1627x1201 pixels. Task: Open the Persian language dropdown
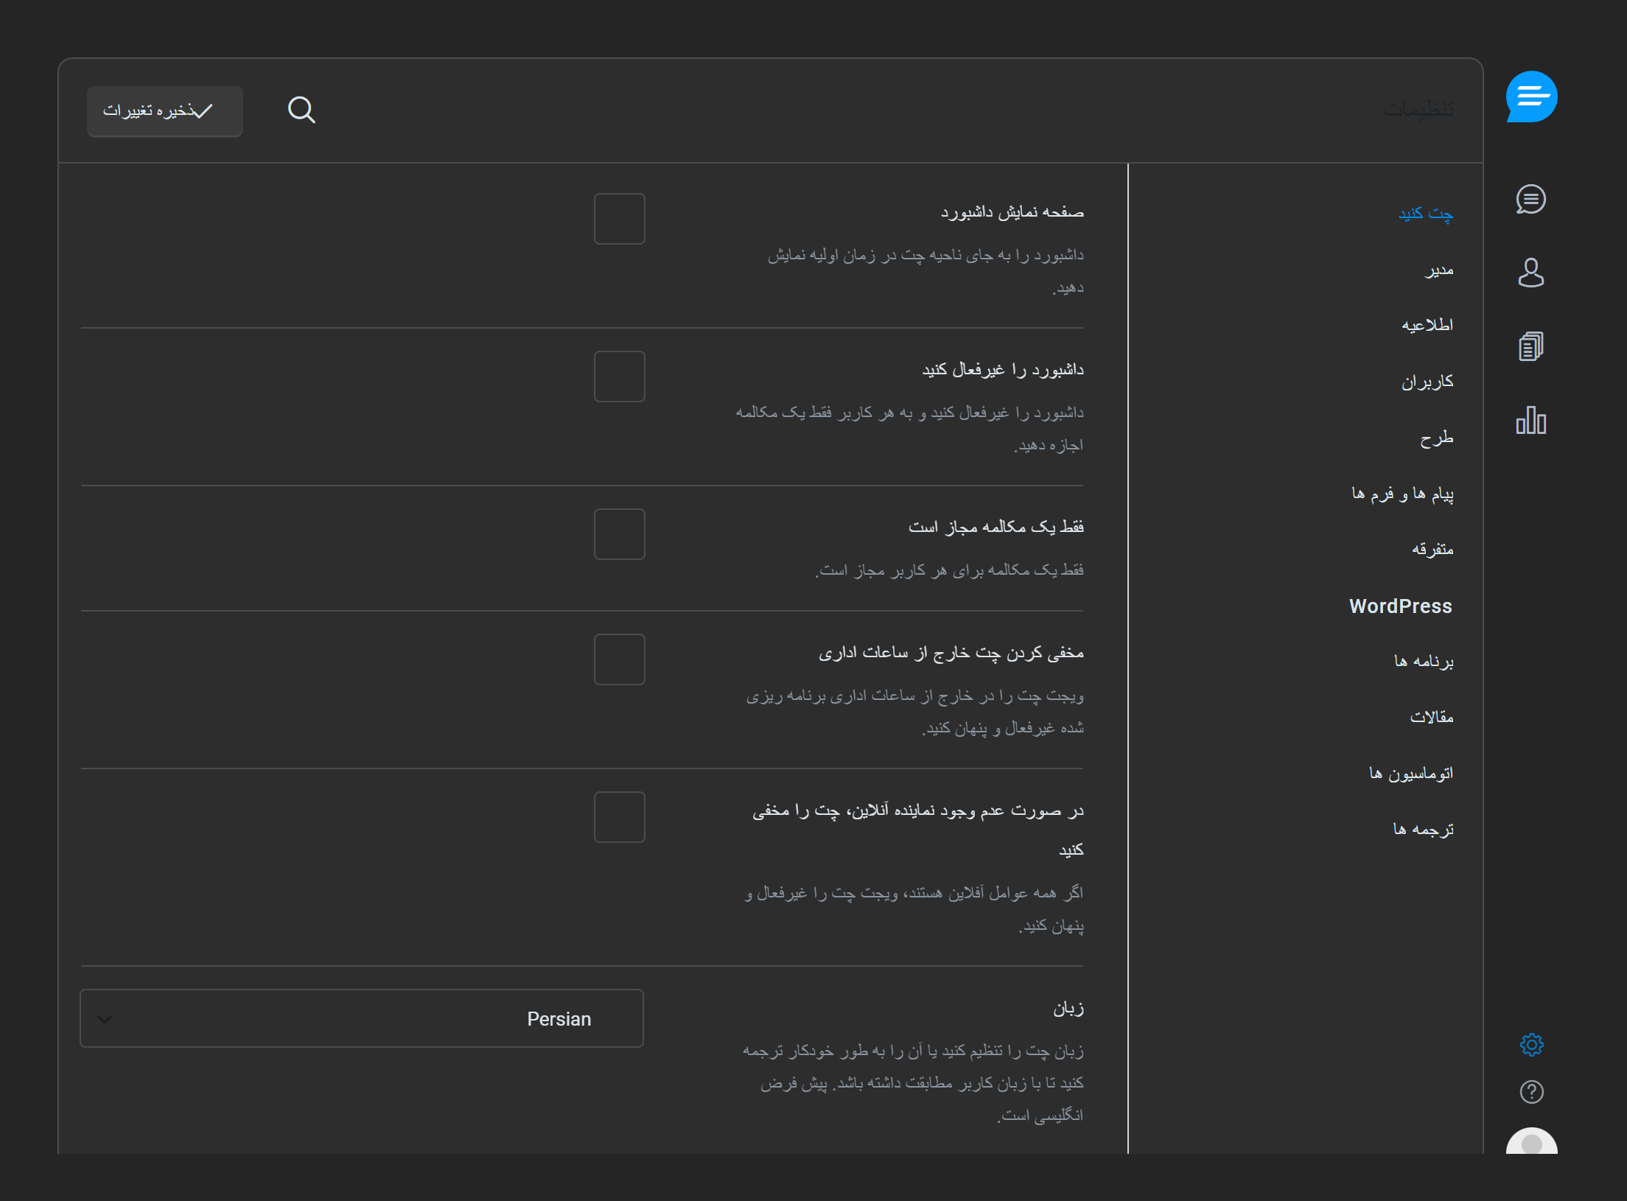[x=362, y=1018]
